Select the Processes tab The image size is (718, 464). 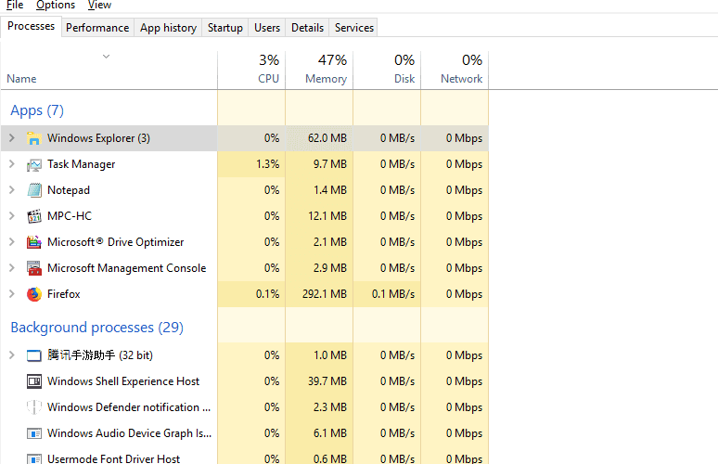32,27
